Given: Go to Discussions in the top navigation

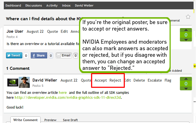Looking at the screenshot, I should tap(34, 5).
